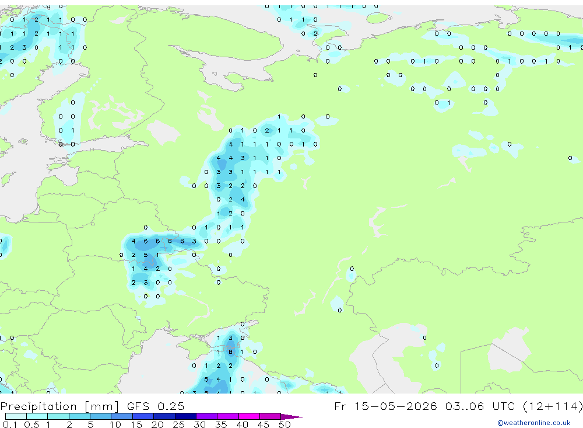Select the 'GFS 0.25' model label
Screen dimensions: 583x428
click(156, 406)
